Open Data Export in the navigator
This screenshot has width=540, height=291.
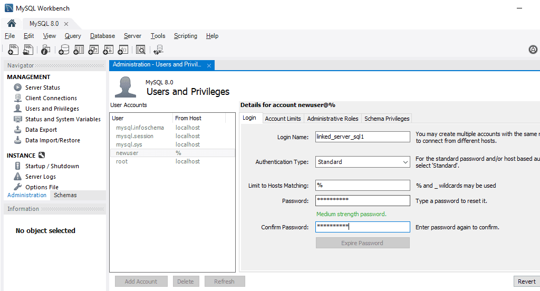(x=41, y=130)
